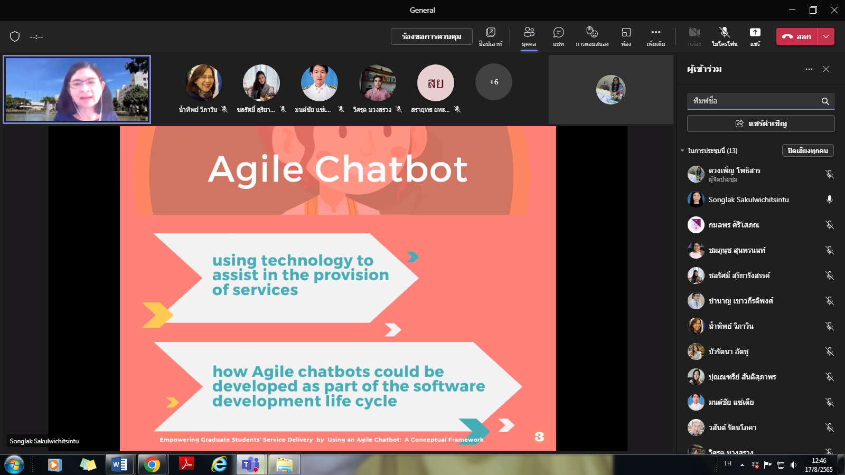Select participant วสันต์ รัตนโภคา
This screenshot has width=845, height=475.
point(760,427)
